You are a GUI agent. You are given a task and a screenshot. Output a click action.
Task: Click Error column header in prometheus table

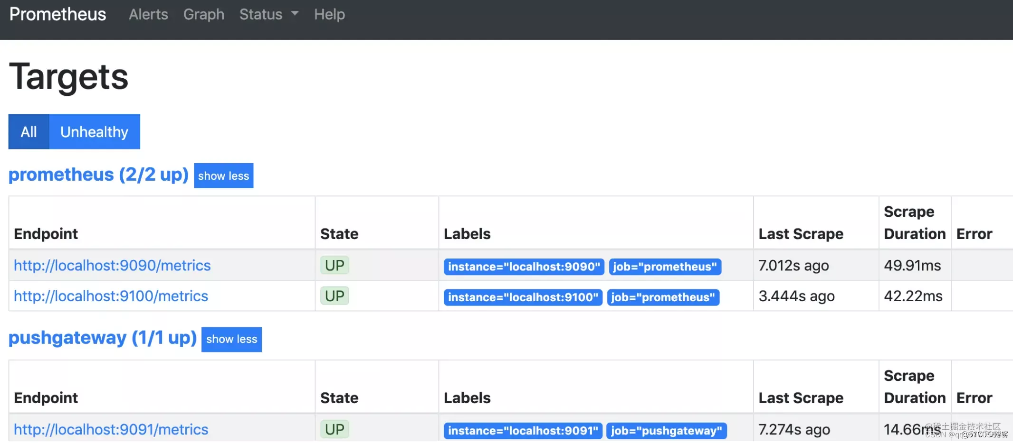[974, 234]
